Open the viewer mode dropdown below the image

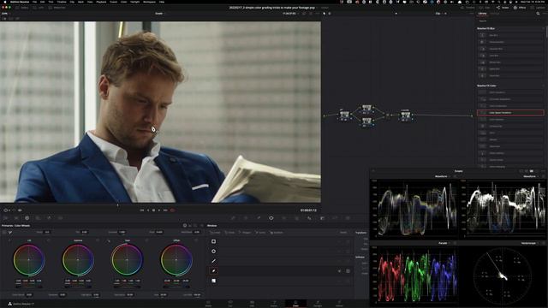[x=7, y=210]
